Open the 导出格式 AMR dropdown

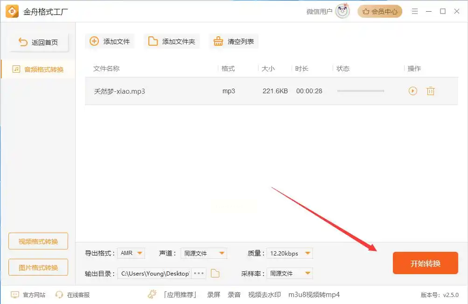[131, 253]
